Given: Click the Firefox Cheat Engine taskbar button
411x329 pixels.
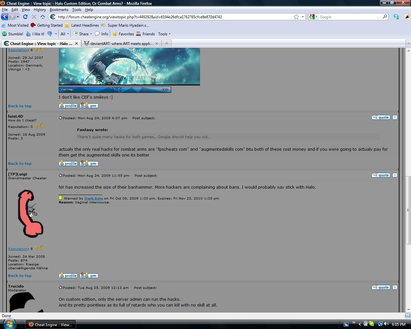Looking at the screenshot, I should (50, 325).
